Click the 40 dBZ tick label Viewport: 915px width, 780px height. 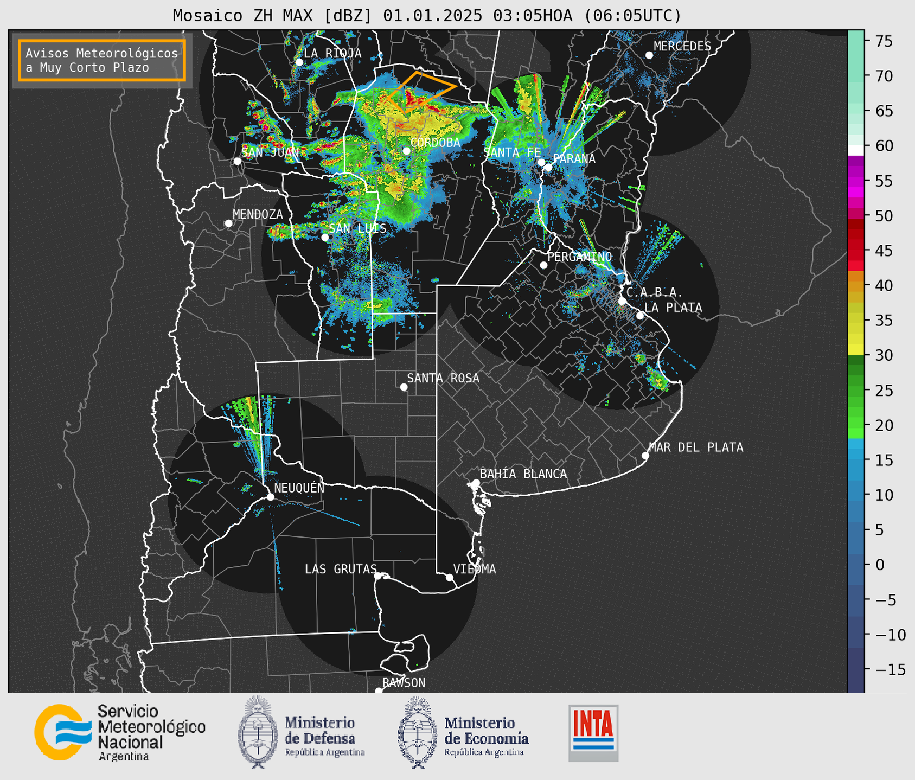883,285
